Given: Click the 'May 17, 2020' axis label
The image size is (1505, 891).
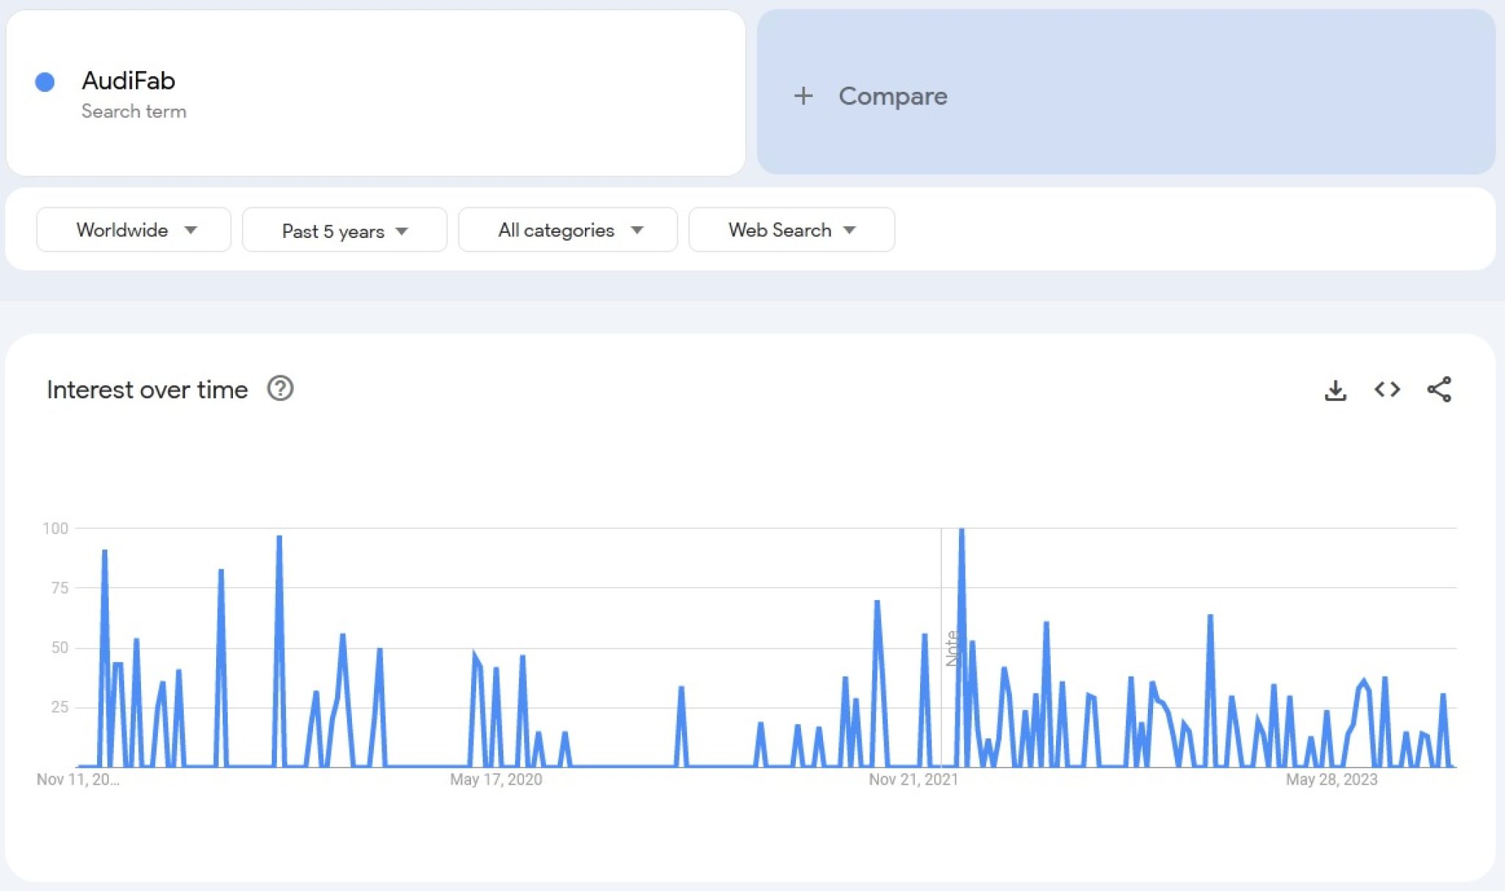Looking at the screenshot, I should (x=496, y=779).
